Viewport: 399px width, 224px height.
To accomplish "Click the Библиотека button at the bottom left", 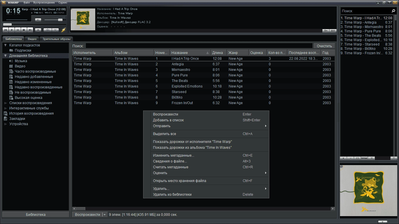I will (x=36, y=215).
